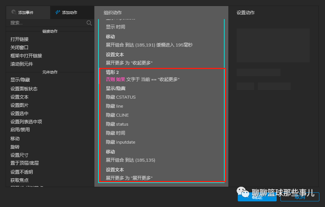Select the 设置不透明 action

(22, 172)
